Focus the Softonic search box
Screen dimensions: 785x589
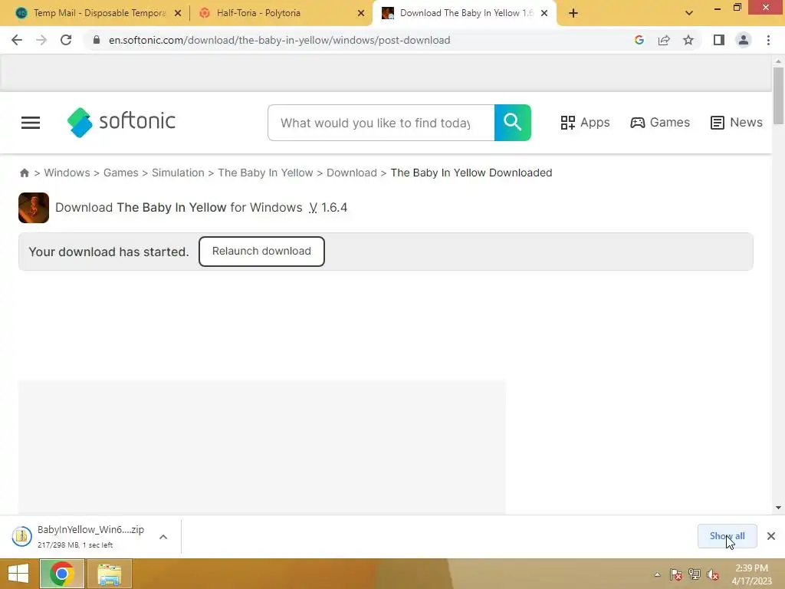[x=381, y=123]
